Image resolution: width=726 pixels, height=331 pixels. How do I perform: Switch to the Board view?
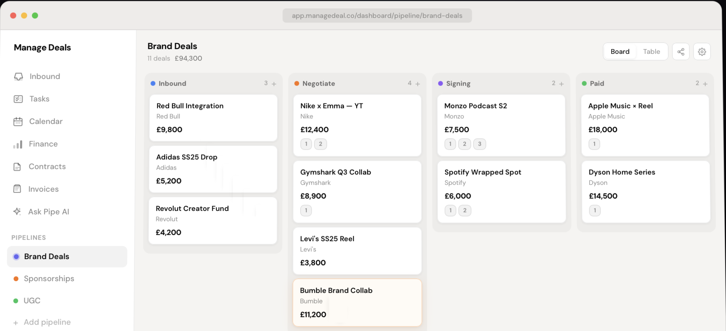point(620,52)
